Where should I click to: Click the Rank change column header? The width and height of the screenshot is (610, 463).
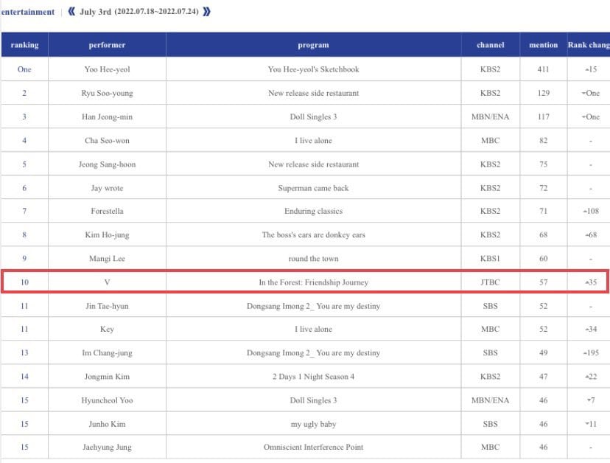coord(589,45)
